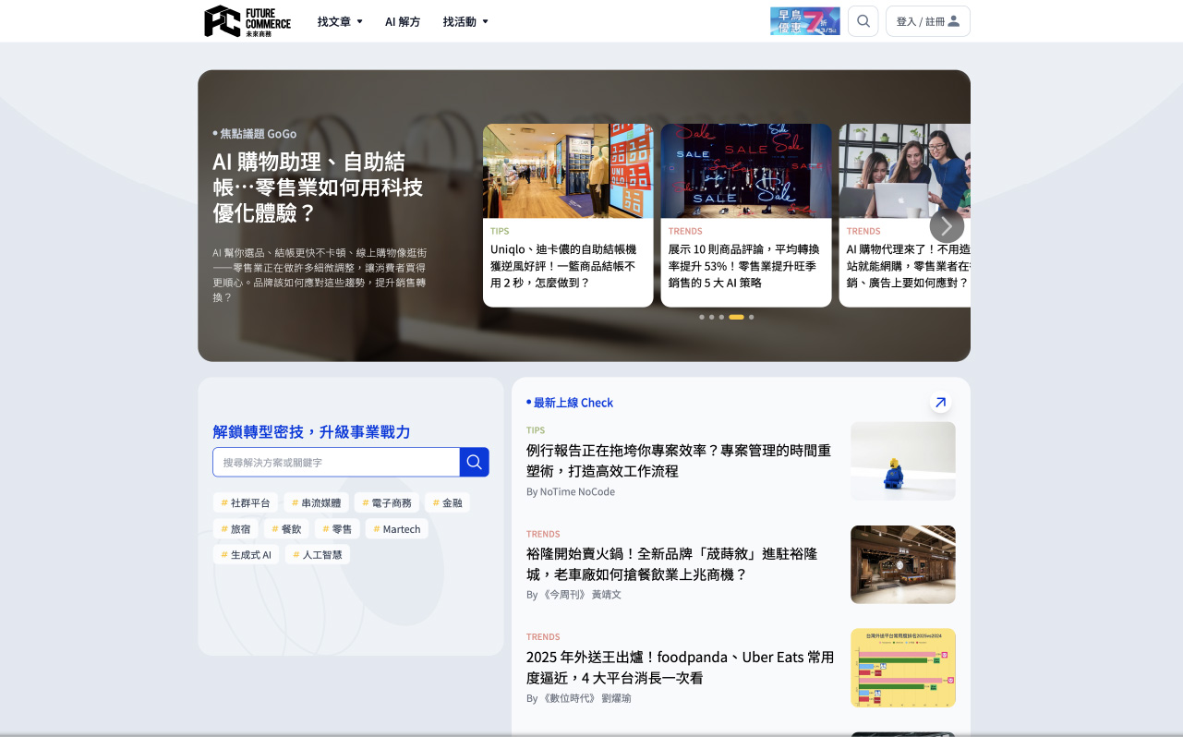This screenshot has height=737, width=1183.
Task: Read the AI 購物代理來了 article
Action: [908, 266]
